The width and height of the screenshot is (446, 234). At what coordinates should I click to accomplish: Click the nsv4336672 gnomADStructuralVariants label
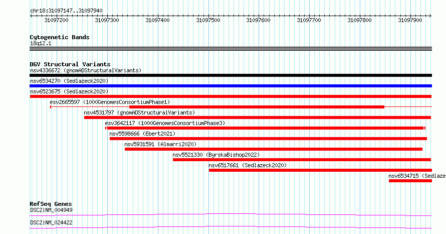point(86,70)
